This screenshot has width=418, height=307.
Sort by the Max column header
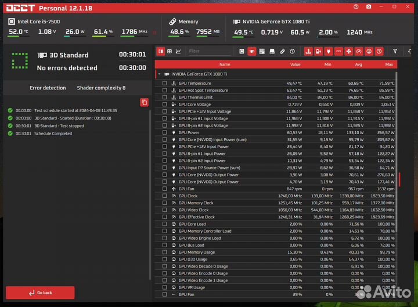click(x=388, y=64)
